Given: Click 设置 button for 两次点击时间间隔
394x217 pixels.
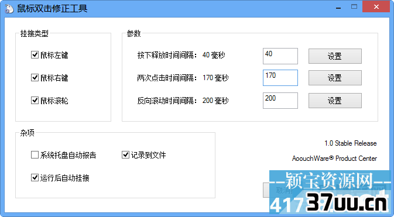Looking at the screenshot, I should tap(335, 78).
